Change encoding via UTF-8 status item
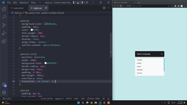Image resolution: width=187 pixels, height=105 pixels. (x=69, y=99)
